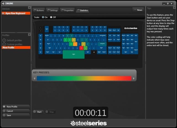Click the Cancel button

point(16,111)
